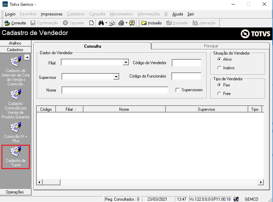
Task: Check the Supervisores checkbox
Action: point(178,90)
